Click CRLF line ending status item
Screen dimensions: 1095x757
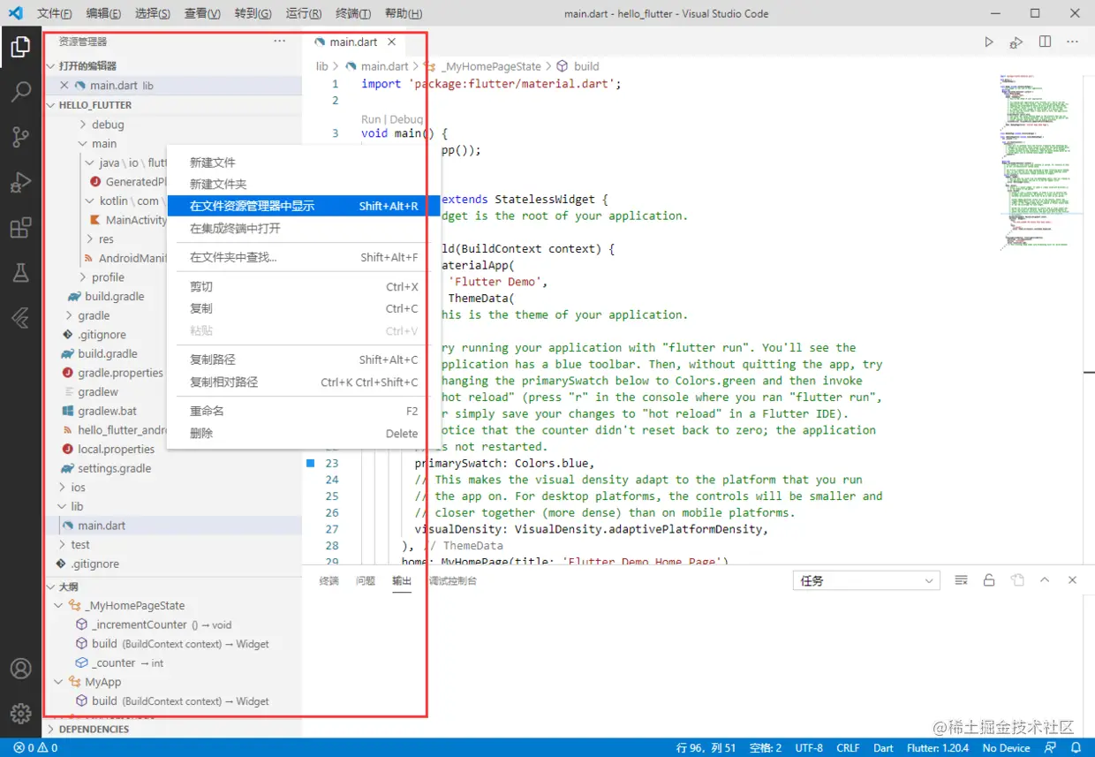tap(848, 747)
